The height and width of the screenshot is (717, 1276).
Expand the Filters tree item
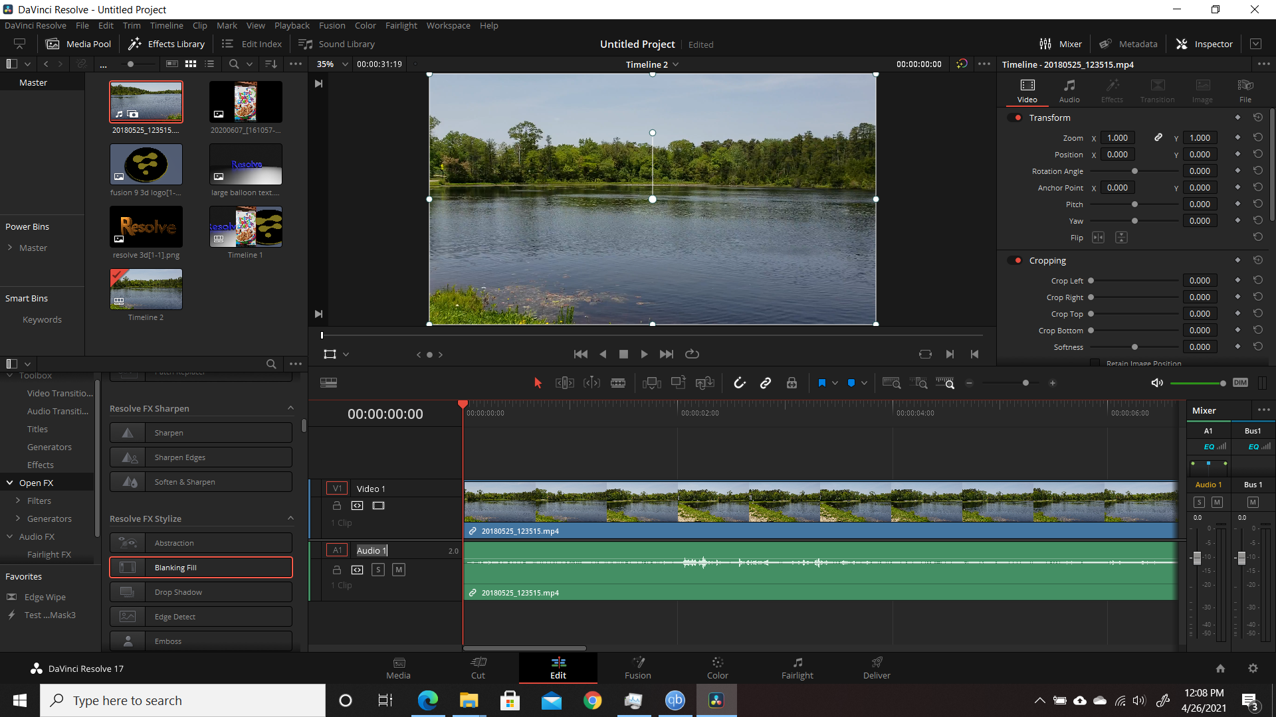click(x=18, y=501)
